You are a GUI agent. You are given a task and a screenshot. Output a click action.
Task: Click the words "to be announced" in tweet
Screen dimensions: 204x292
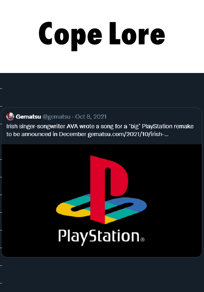coord(29,134)
